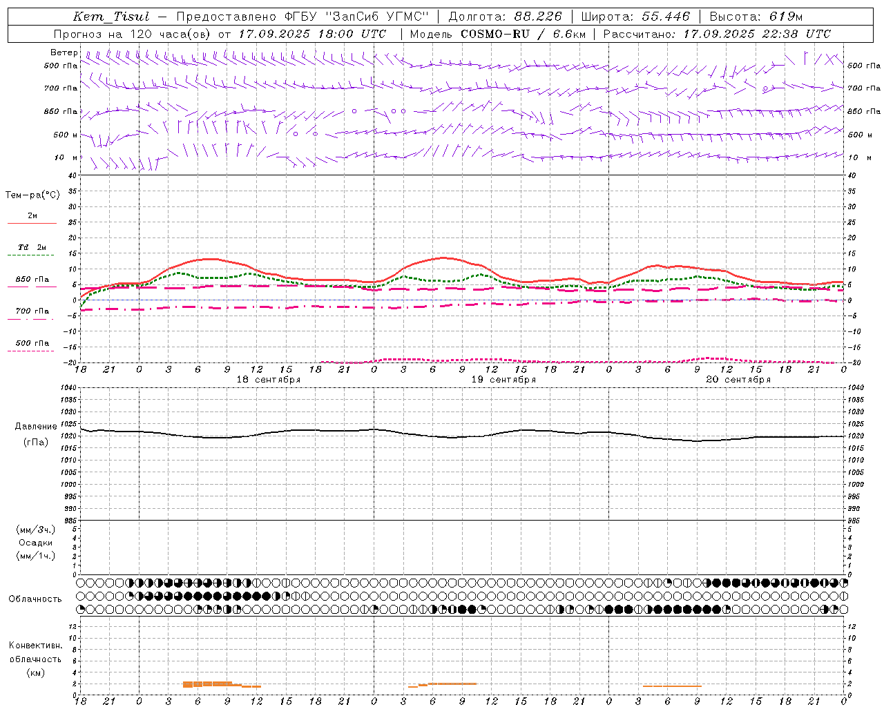This screenshot has width=884, height=707.
Task: Select the provider text ФГБУ "ЗапСиб УГМС"
Action: click(x=357, y=17)
